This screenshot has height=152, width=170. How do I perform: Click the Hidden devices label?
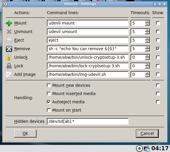pyautogui.click(x=29, y=122)
